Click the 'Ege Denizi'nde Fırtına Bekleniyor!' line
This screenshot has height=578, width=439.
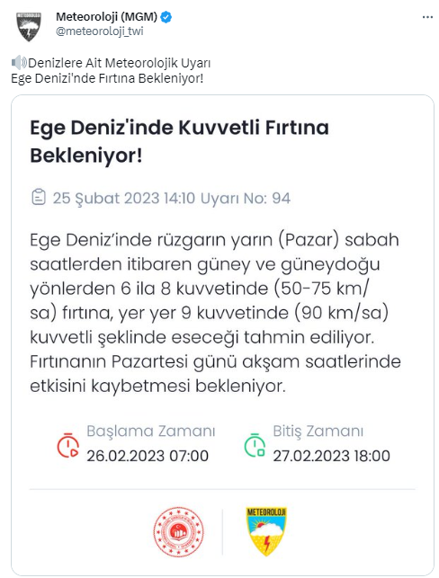tap(107, 78)
